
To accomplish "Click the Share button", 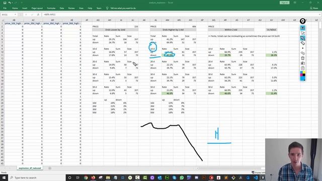I will pyautogui.click(x=314, y=8).
